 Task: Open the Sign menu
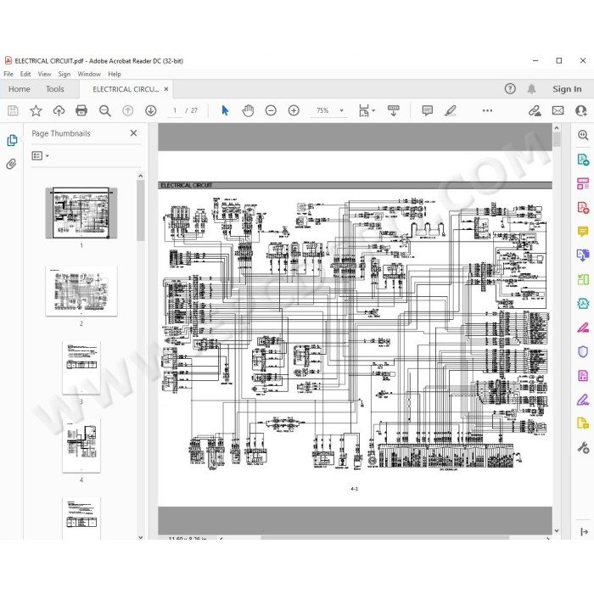pos(64,75)
